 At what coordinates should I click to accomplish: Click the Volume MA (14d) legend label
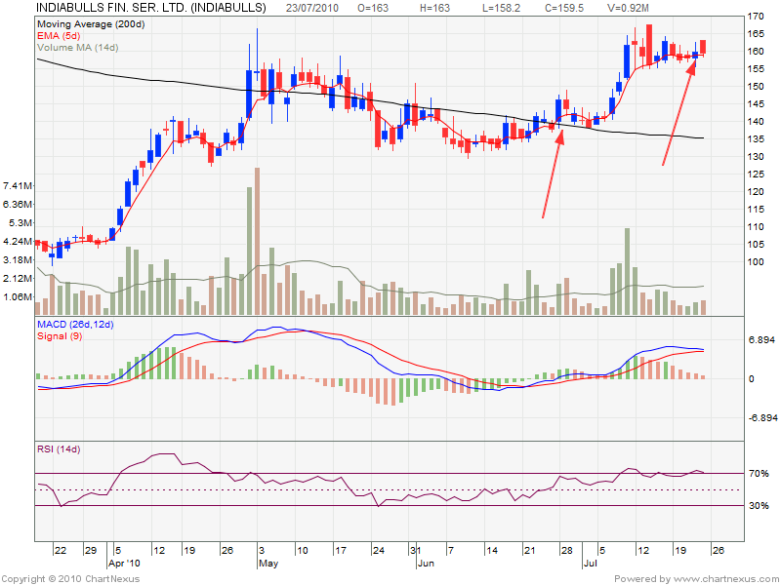coord(80,47)
